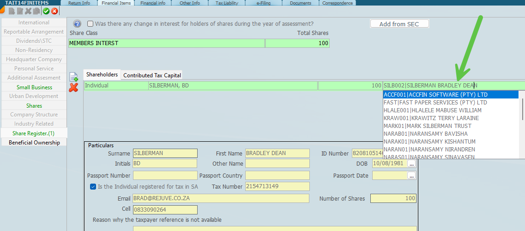Click into the Email input field
The width and height of the screenshot is (525, 231).
tap(221, 198)
